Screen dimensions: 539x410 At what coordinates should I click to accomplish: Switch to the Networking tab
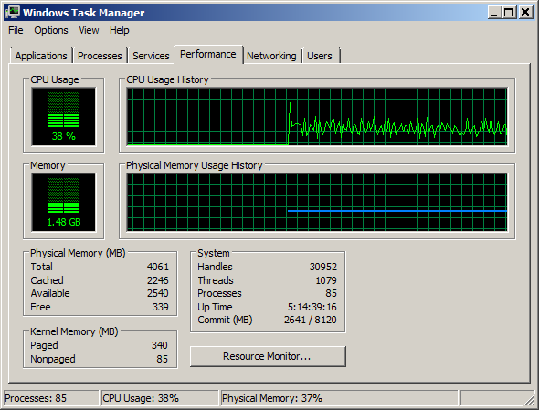tap(271, 56)
